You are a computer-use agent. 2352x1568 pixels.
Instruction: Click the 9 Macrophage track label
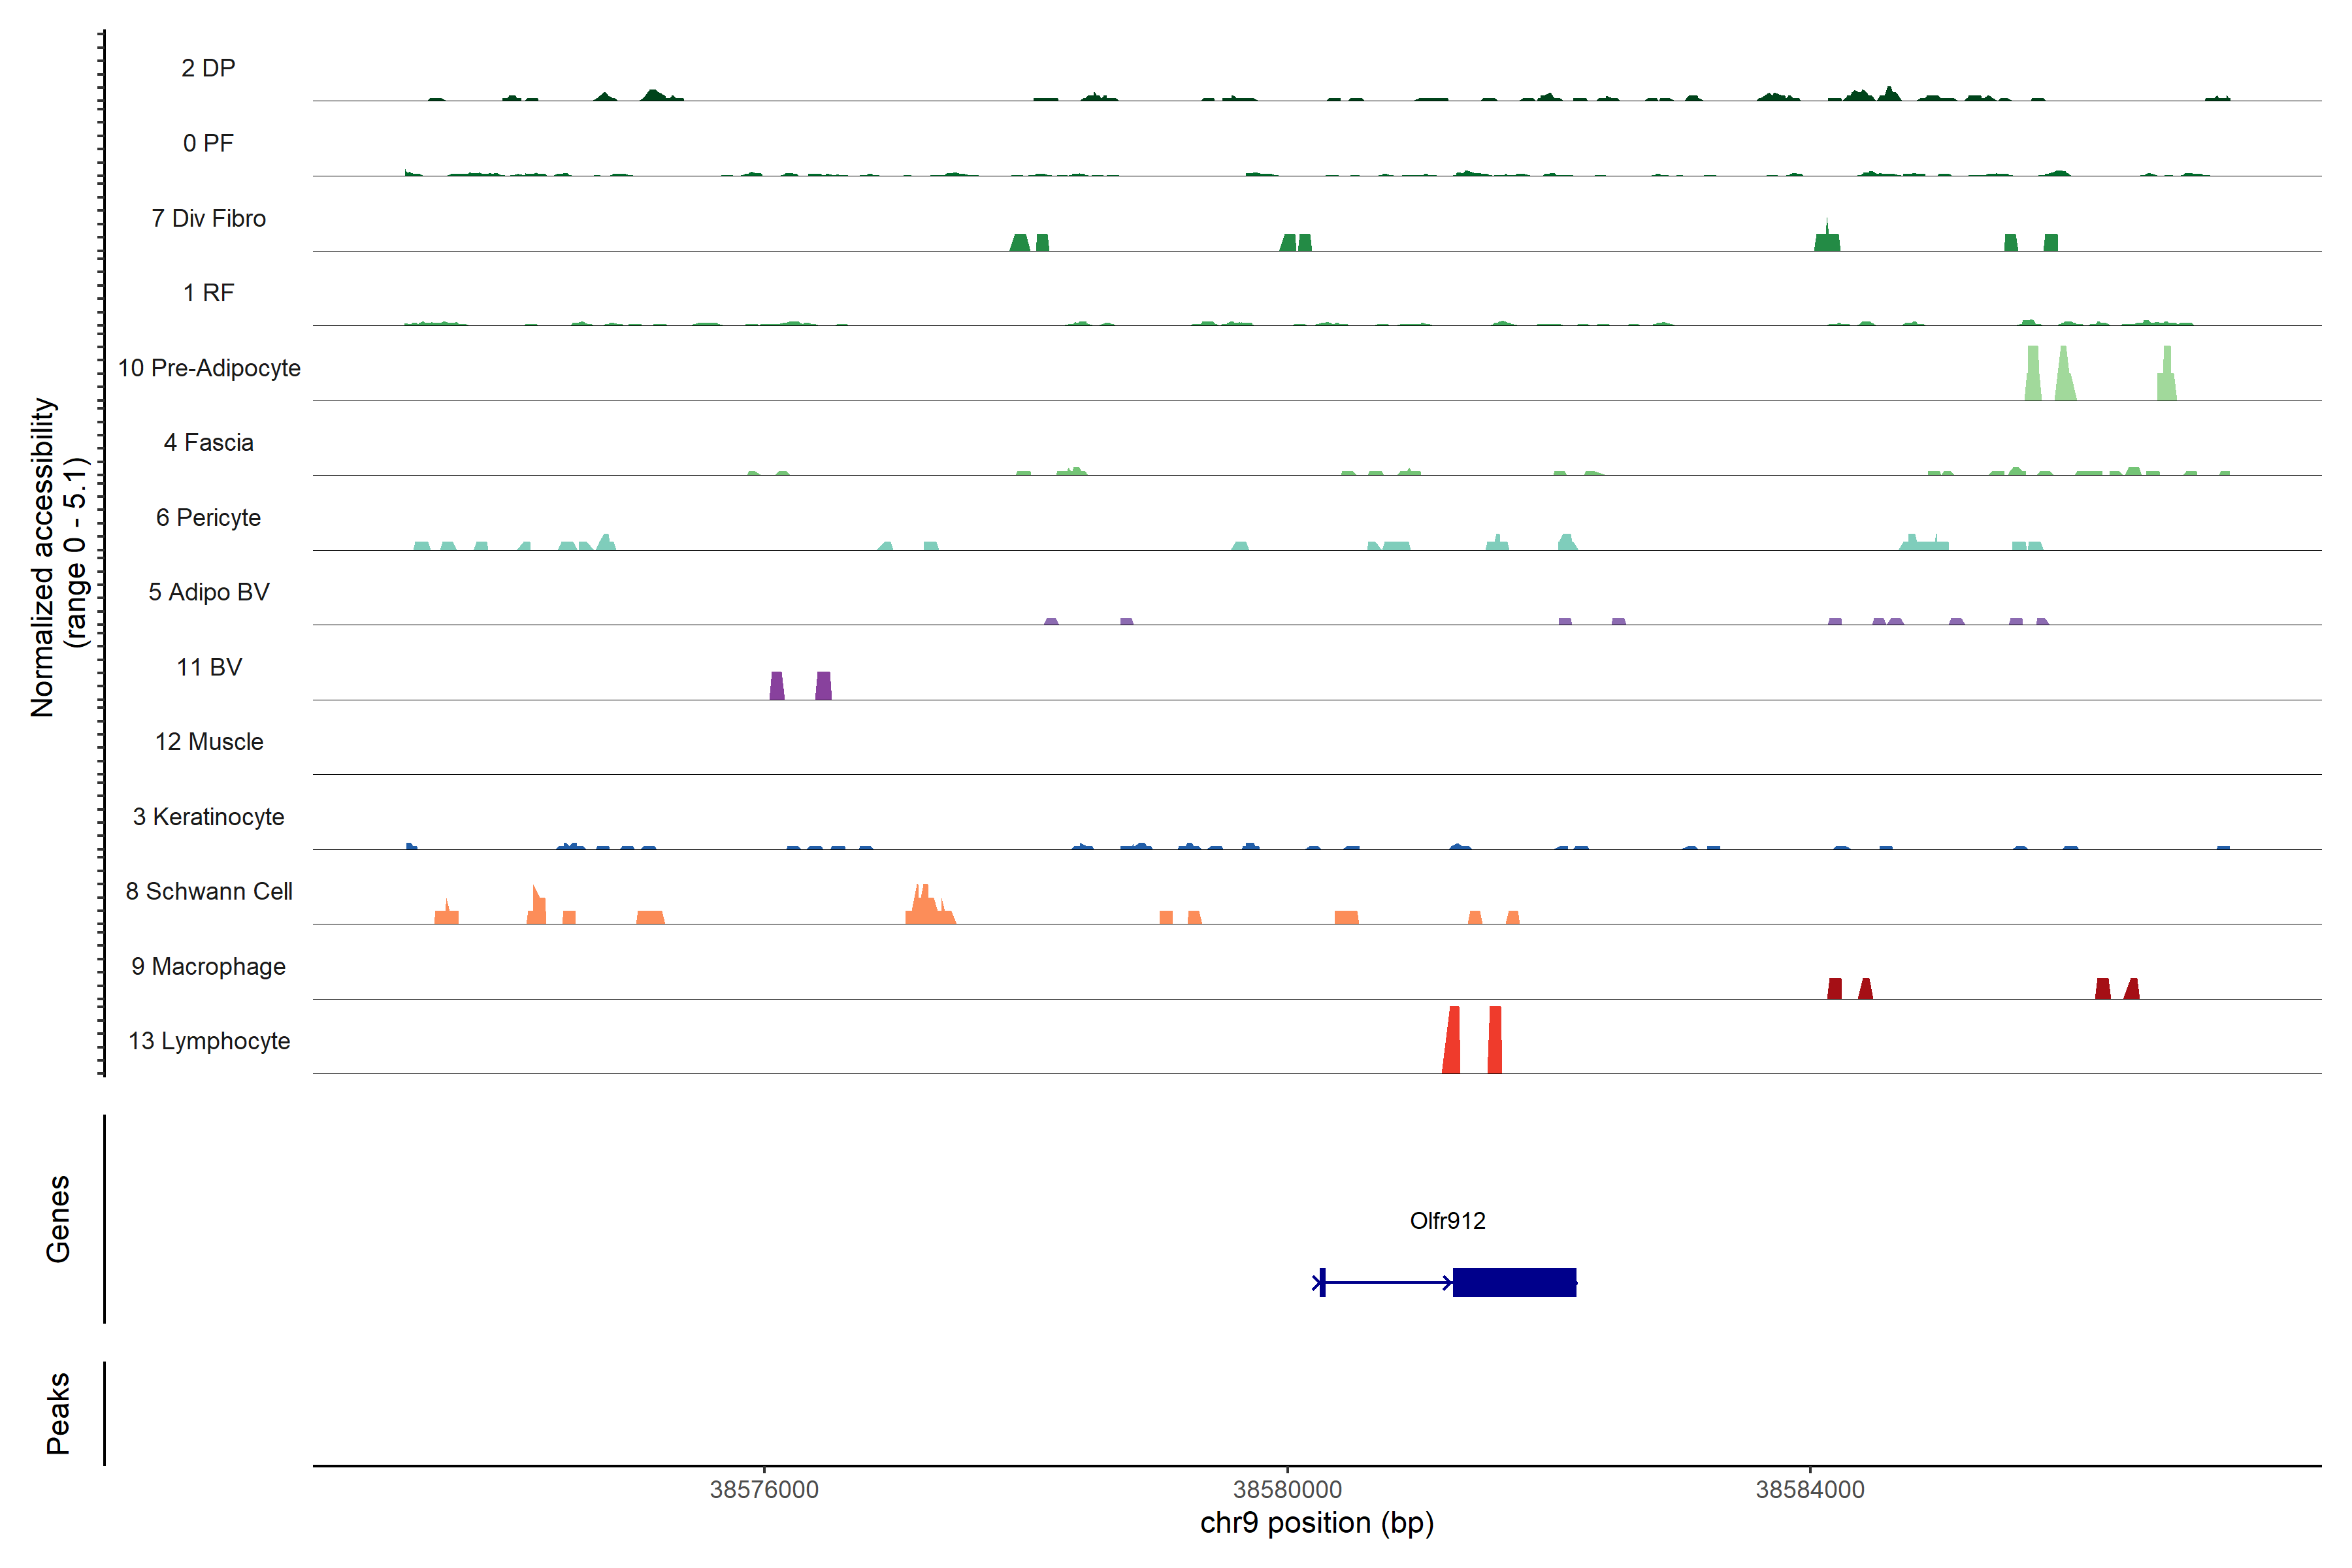click(x=209, y=966)
